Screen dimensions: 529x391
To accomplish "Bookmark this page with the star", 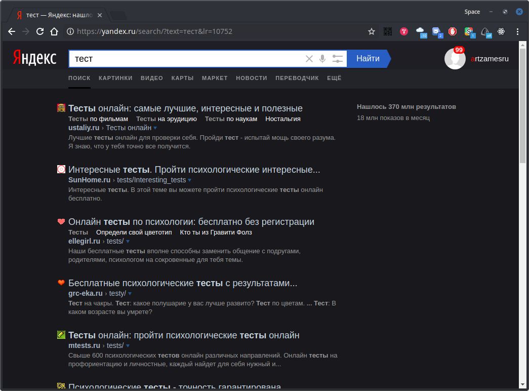I will click(x=372, y=31).
